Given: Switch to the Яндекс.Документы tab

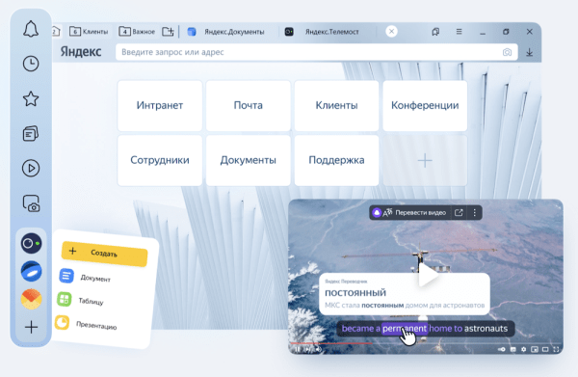Looking at the screenshot, I should (x=226, y=32).
